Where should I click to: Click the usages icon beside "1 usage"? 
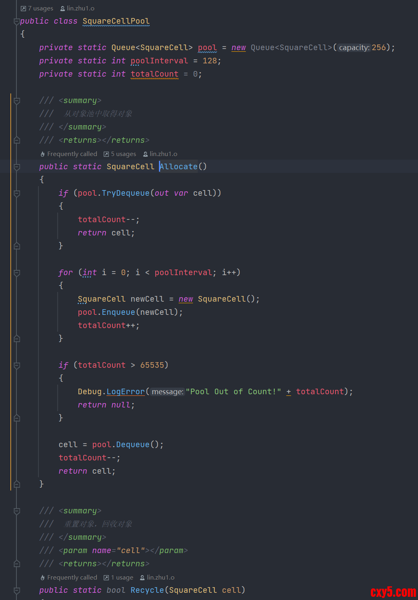point(106,578)
